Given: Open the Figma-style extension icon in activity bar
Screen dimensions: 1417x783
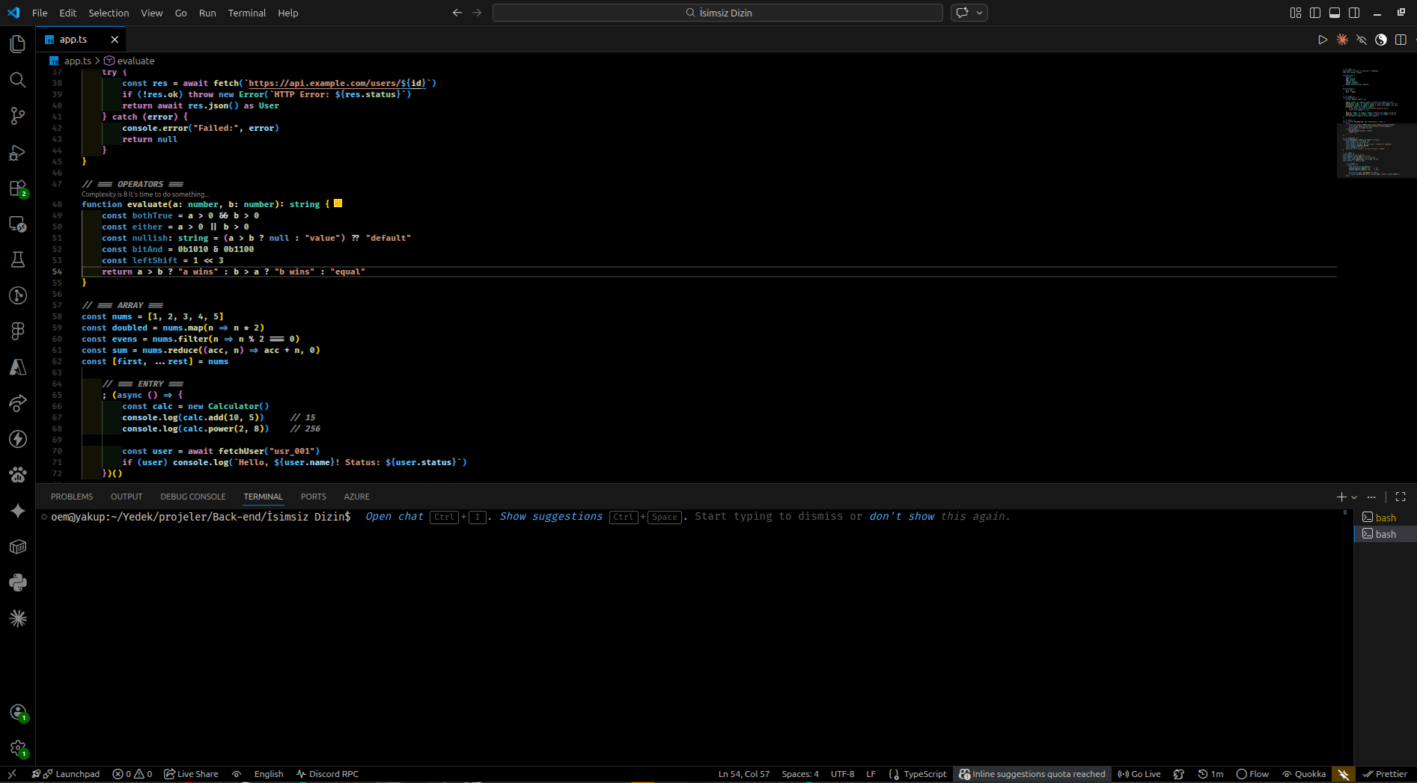Looking at the screenshot, I should [x=18, y=331].
